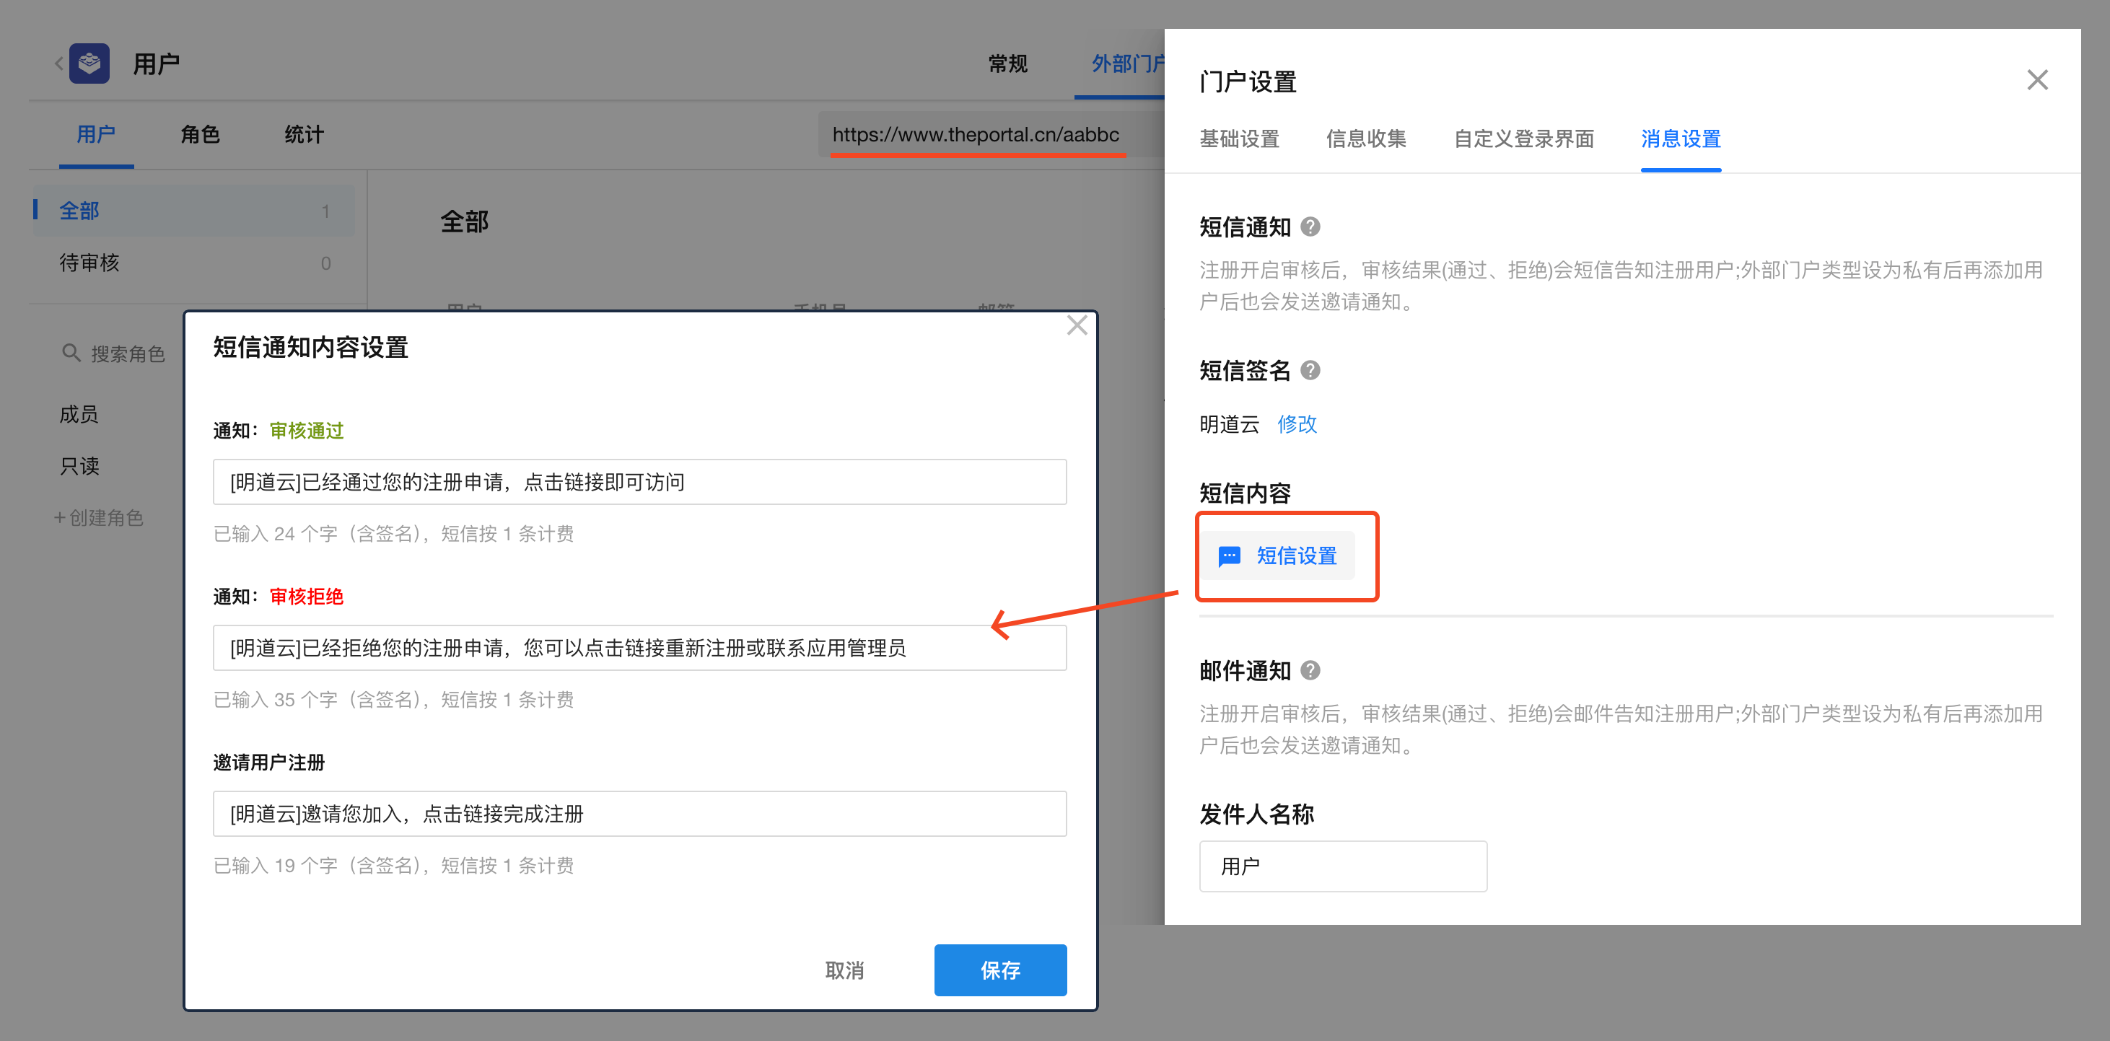Click the back arrow beside app icon
2110x1041 pixels.
coord(58,63)
